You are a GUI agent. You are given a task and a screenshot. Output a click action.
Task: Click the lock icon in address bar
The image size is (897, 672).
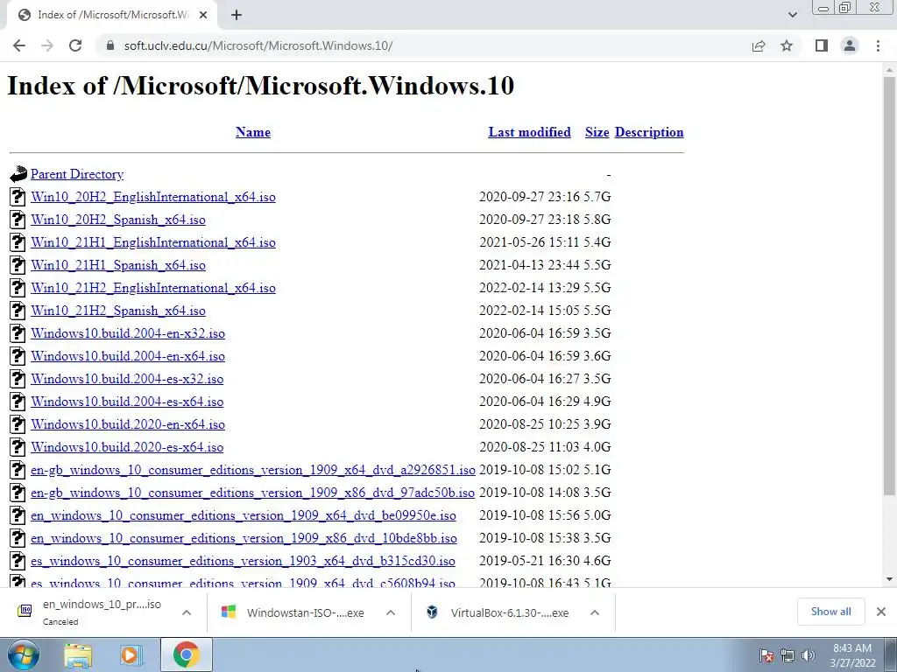[x=110, y=45]
